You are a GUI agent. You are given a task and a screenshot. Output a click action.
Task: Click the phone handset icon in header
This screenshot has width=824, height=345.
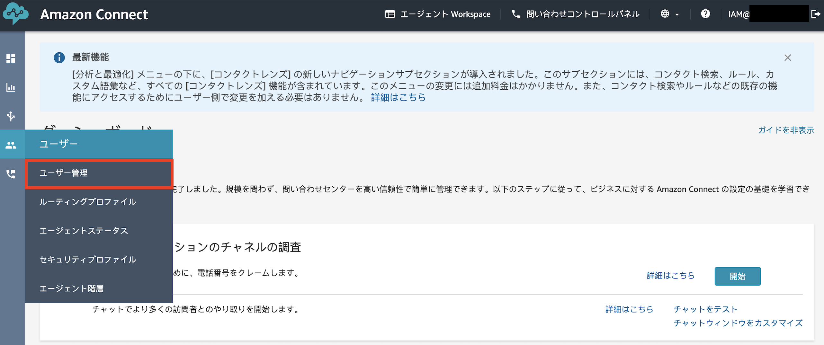[516, 14]
